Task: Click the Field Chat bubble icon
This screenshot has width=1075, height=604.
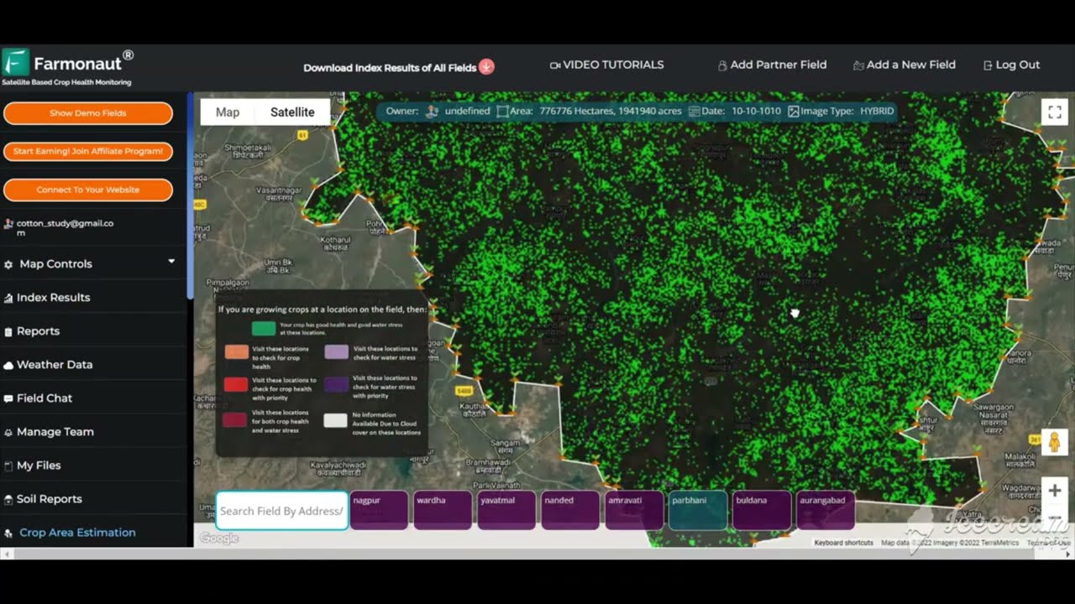Action: pyautogui.click(x=8, y=398)
